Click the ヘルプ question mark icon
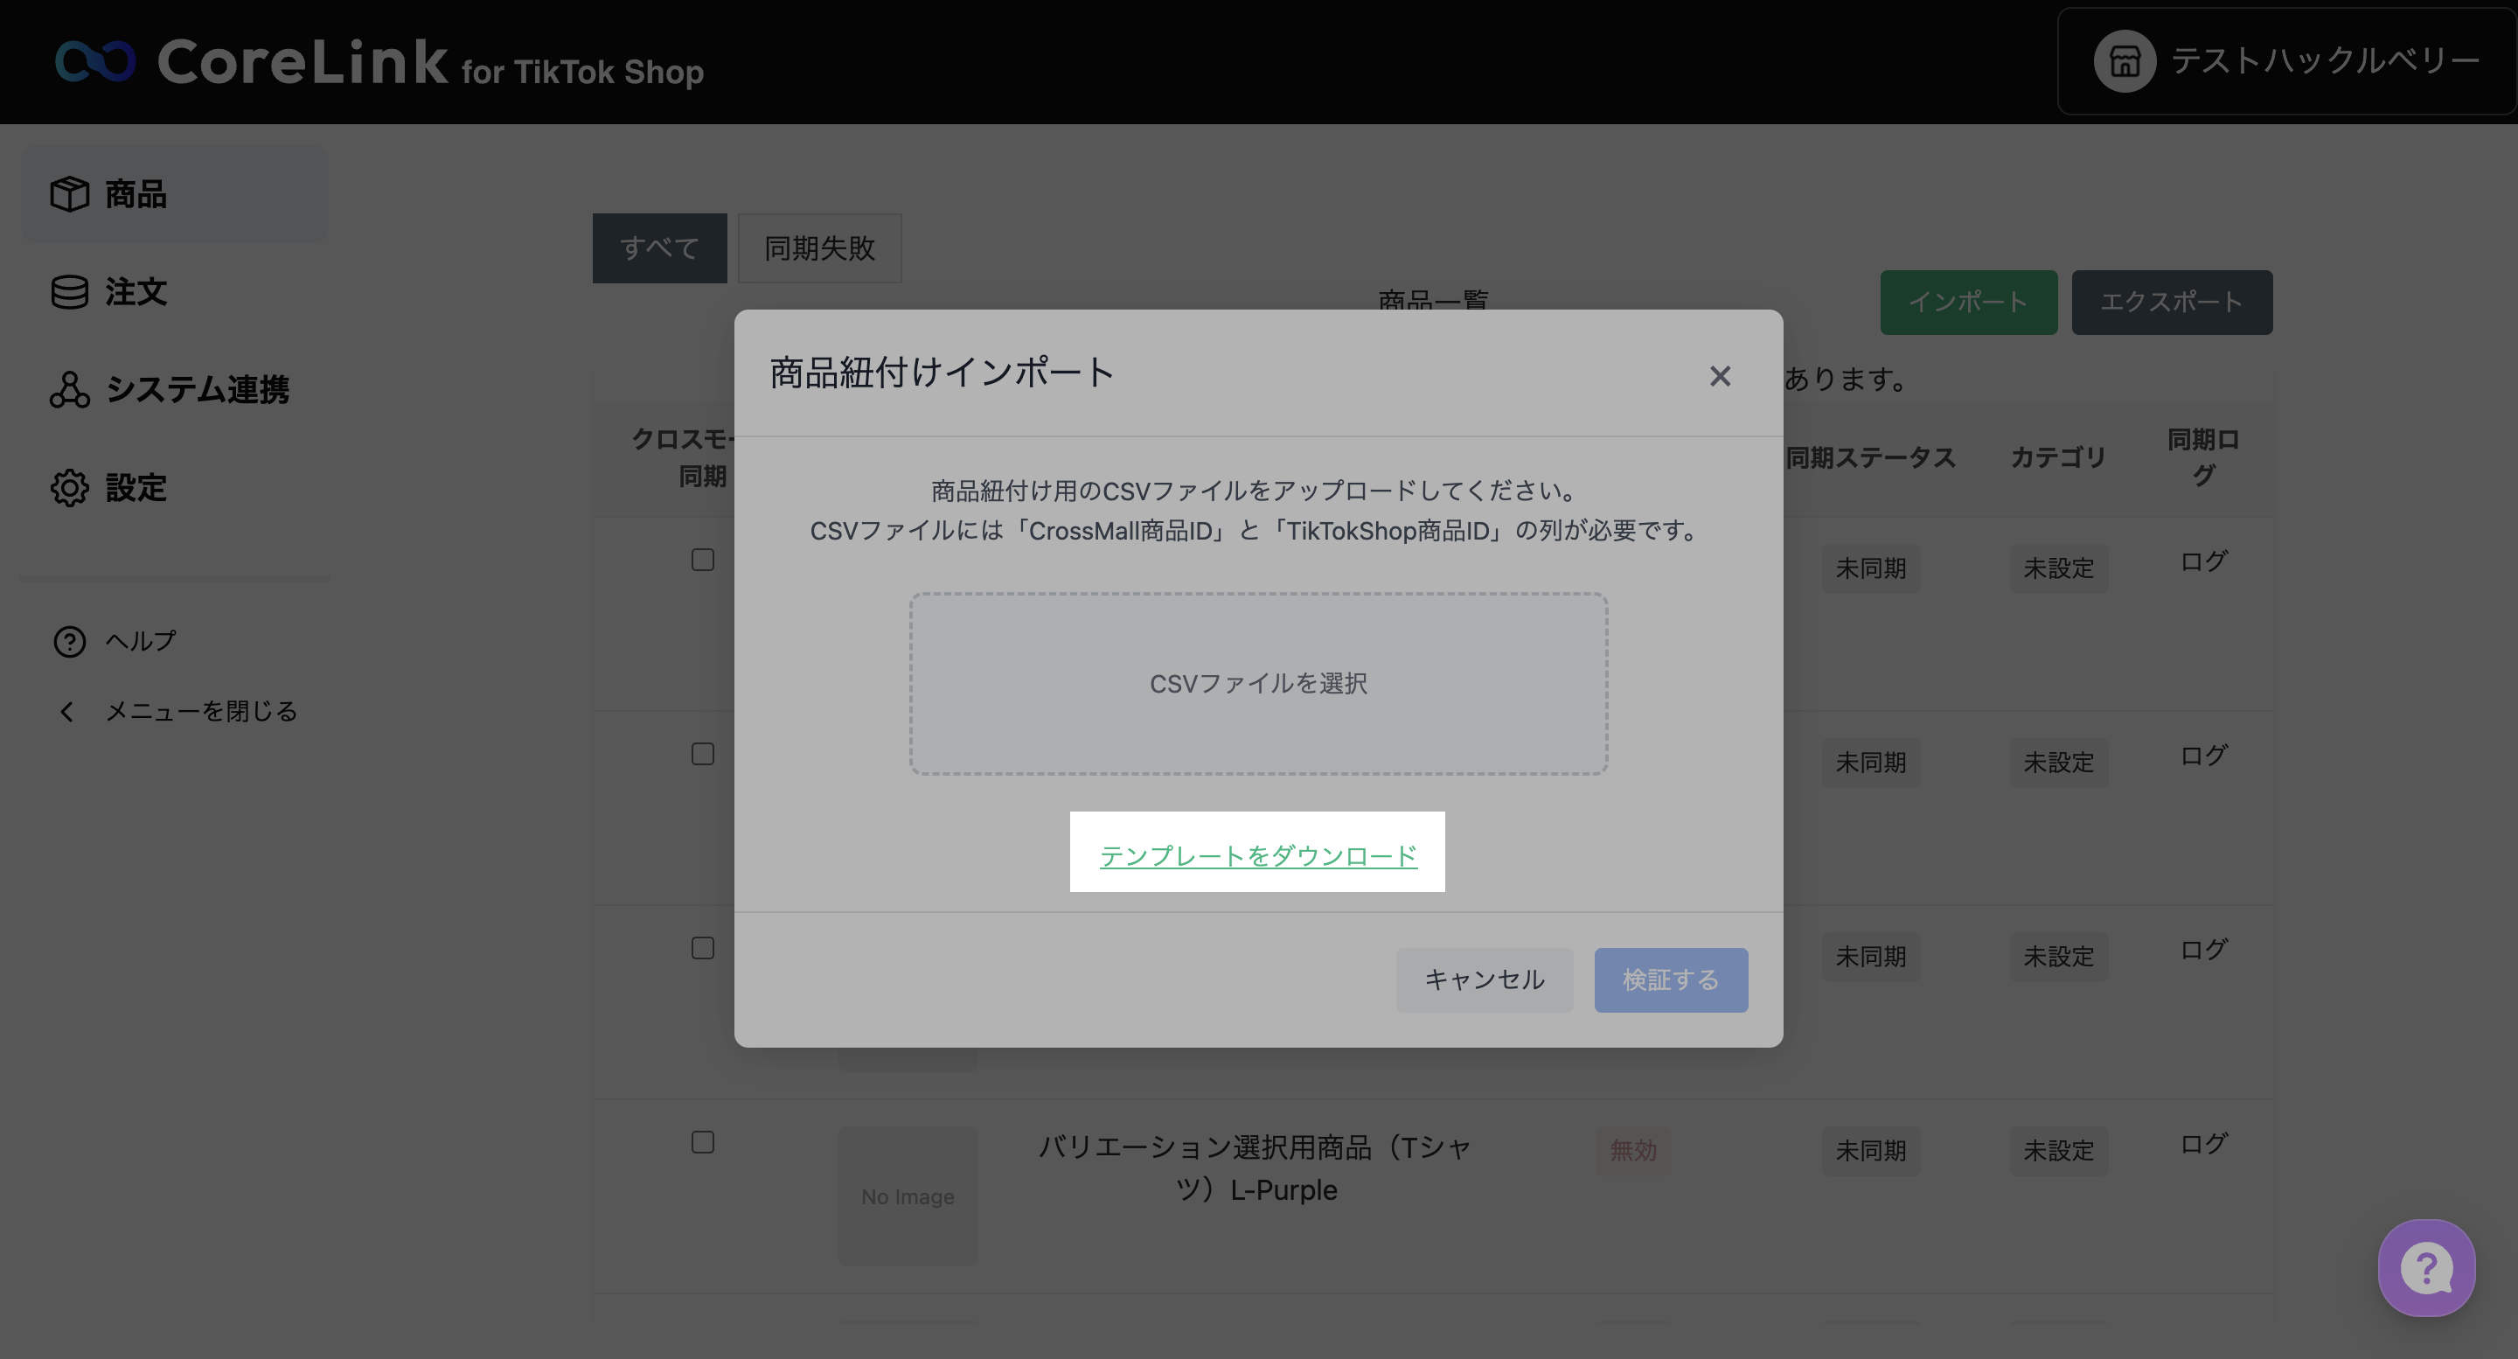2518x1359 pixels. (x=69, y=641)
